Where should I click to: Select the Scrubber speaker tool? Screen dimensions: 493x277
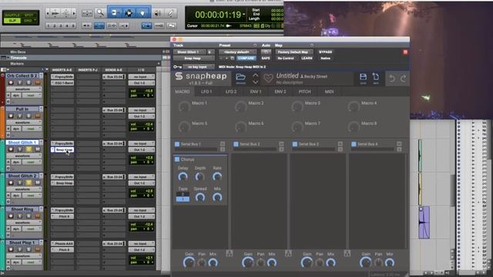click(157, 13)
